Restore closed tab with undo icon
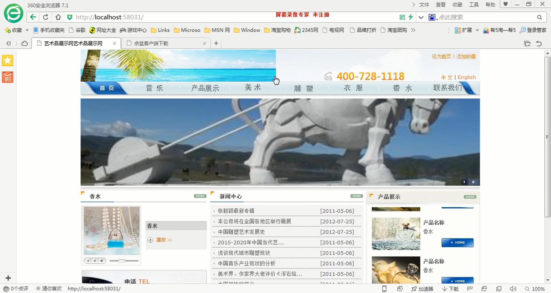Screen dimensions: 551x293 point(539,44)
